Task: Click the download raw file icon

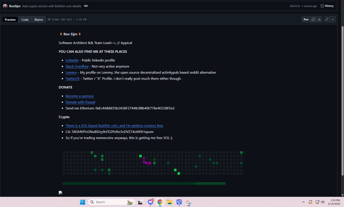Action: click(x=319, y=19)
